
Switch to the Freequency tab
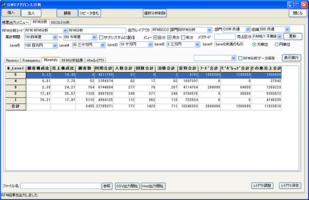[31, 60]
